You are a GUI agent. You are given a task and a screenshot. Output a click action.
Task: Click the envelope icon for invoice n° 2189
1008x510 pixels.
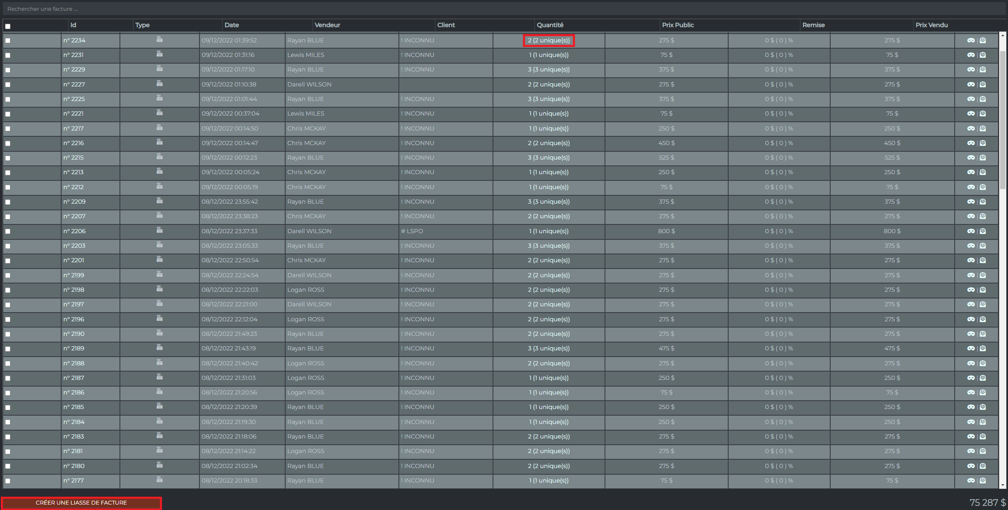(x=983, y=348)
